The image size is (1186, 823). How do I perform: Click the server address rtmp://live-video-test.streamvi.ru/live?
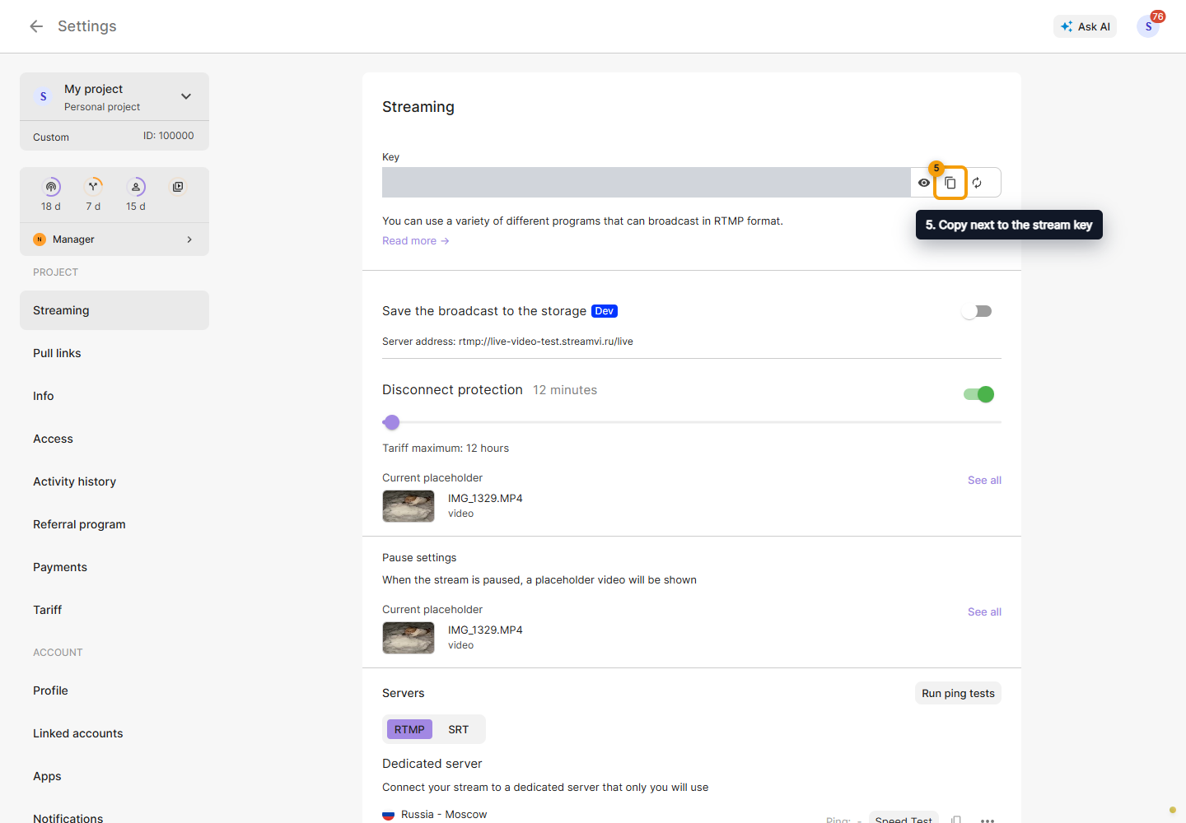(x=546, y=342)
